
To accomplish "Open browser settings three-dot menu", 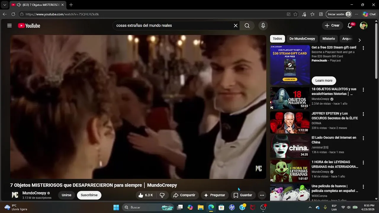I will (x=356, y=14).
